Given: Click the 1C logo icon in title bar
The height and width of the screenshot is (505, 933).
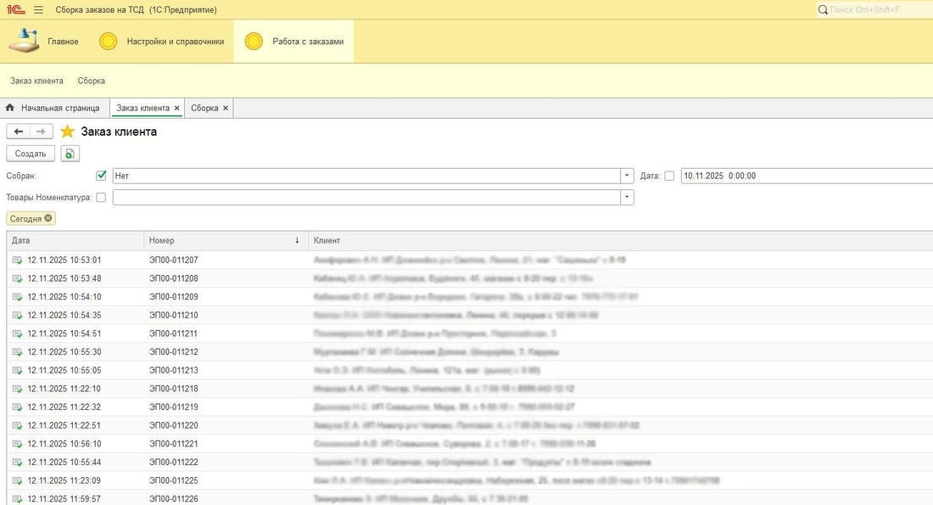Looking at the screenshot, I should click(14, 9).
